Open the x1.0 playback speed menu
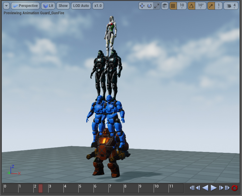The image size is (242, 196). pyautogui.click(x=98, y=6)
